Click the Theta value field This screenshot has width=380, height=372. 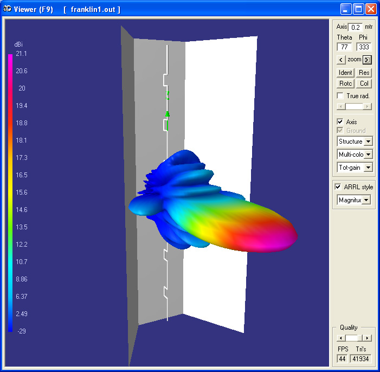click(344, 47)
